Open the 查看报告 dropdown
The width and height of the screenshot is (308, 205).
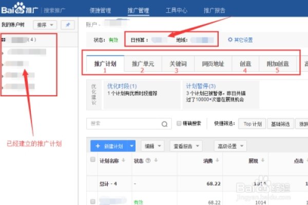click(x=186, y=146)
